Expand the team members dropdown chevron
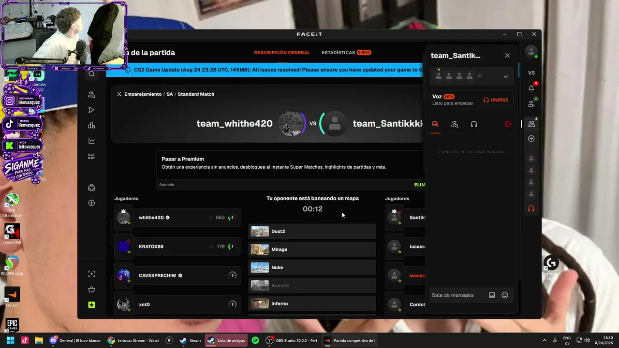The width and height of the screenshot is (619, 348). (506, 76)
